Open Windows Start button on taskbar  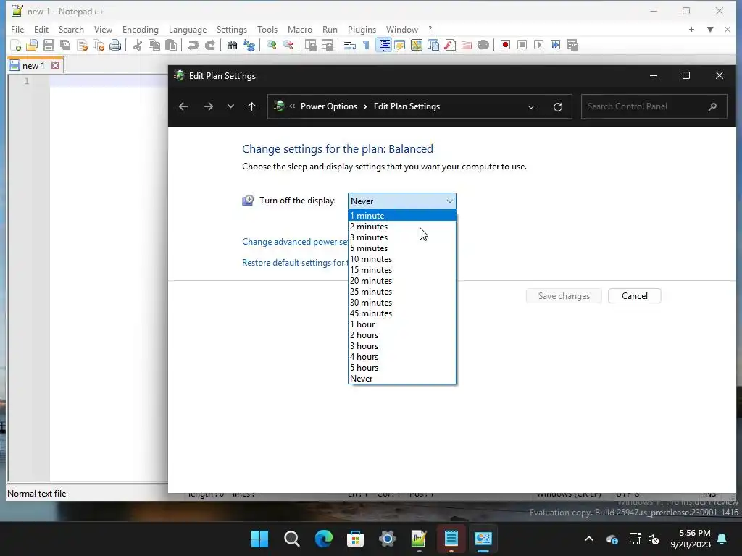coord(259,539)
